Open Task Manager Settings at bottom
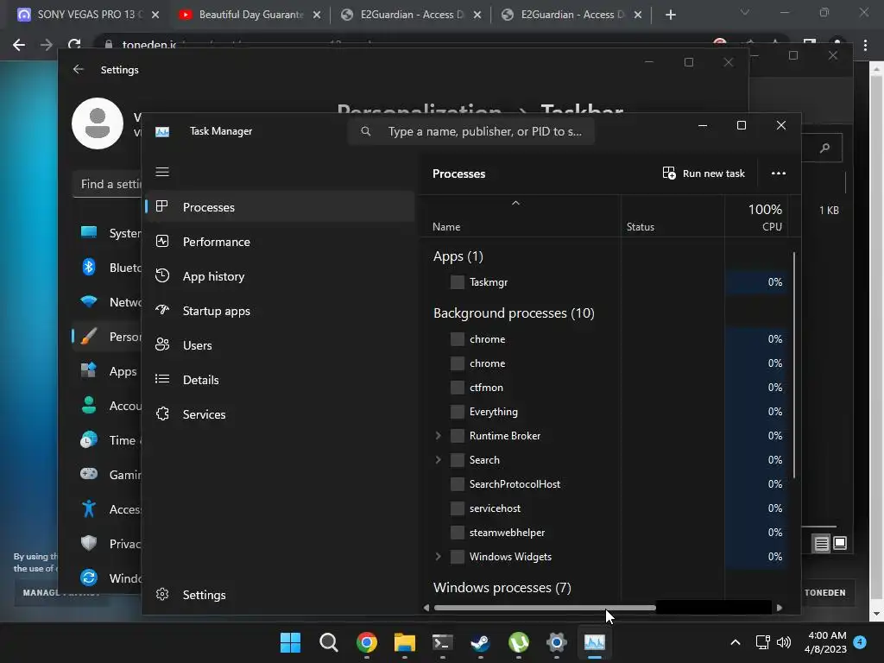884x663 pixels. (x=280, y=595)
